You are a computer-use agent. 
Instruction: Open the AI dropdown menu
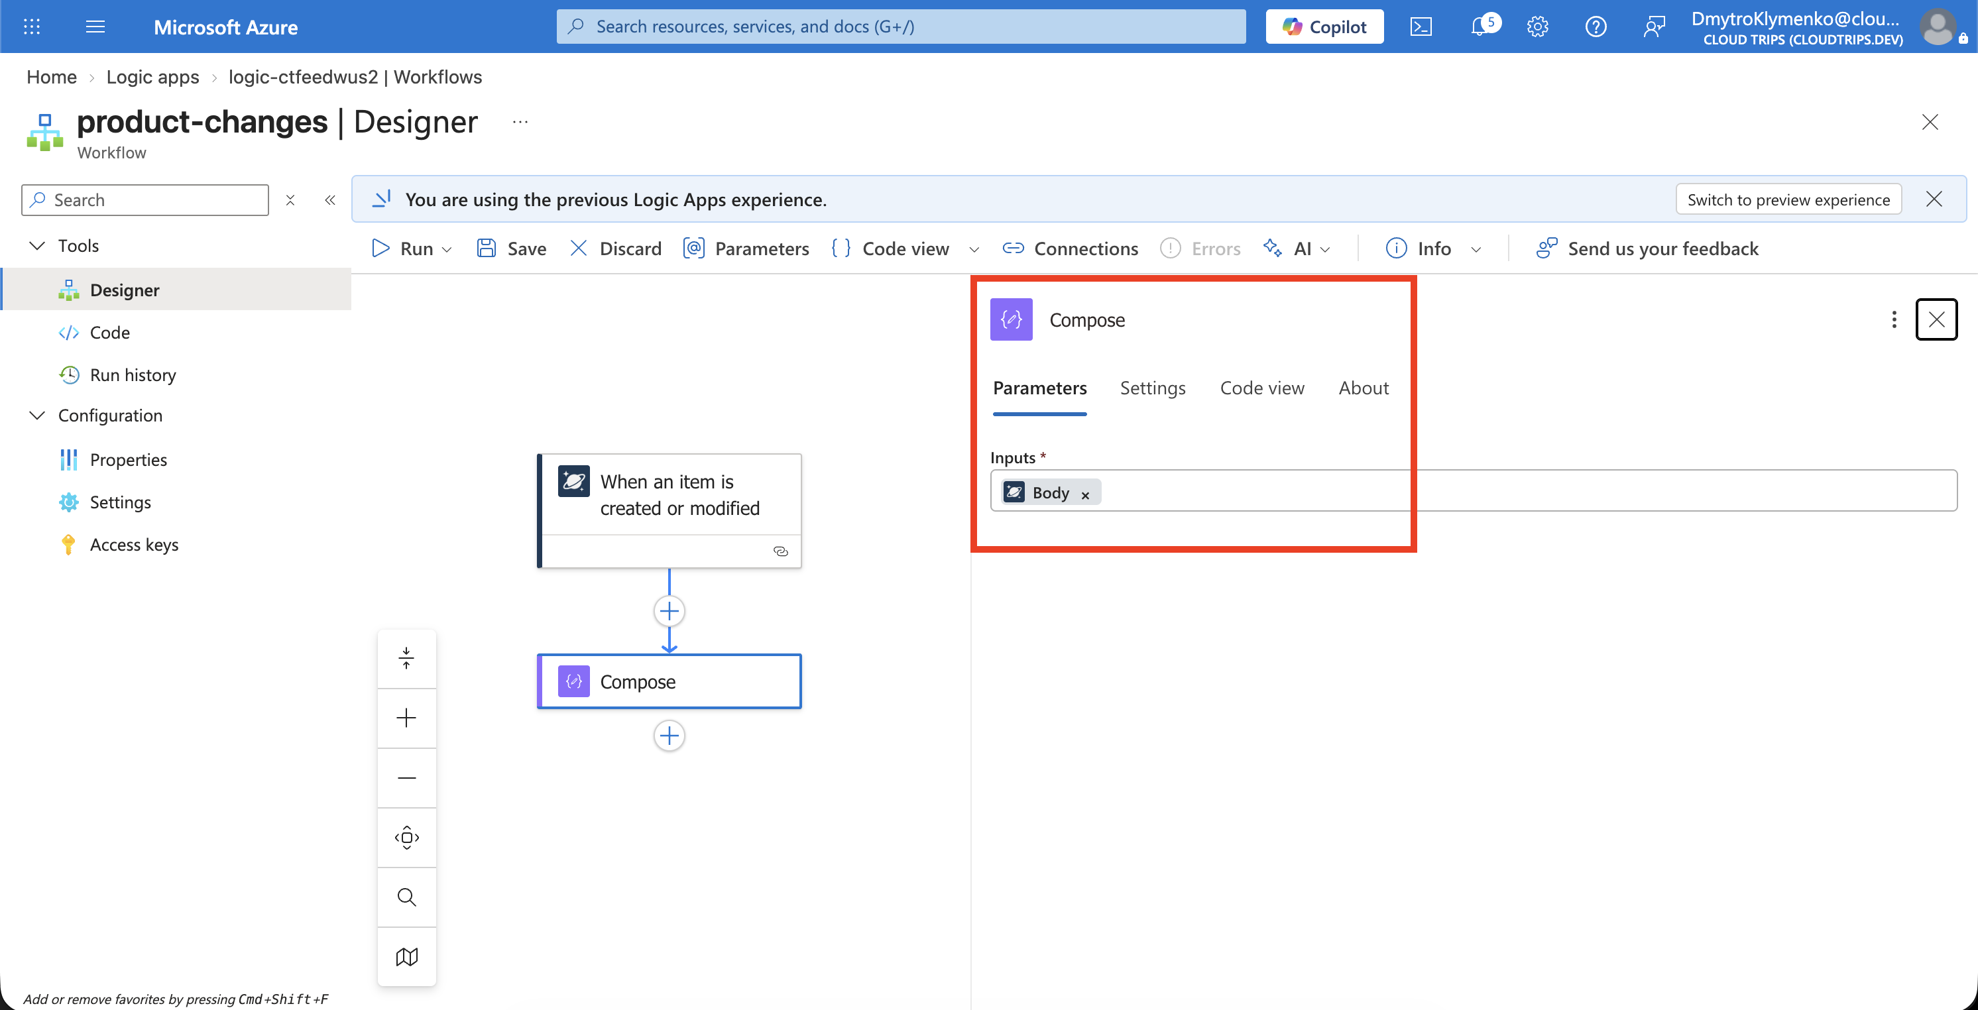pos(1297,249)
